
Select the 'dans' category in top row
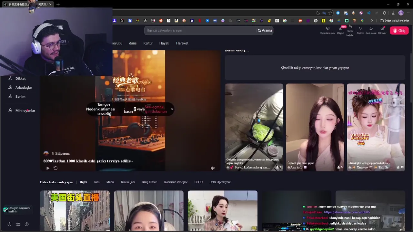(133, 43)
